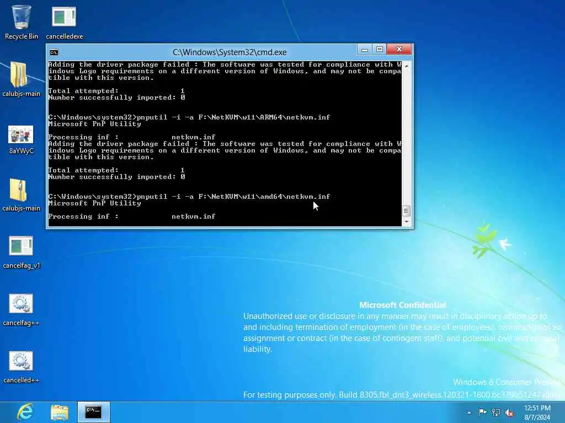Select the cancelled++ desktop icon
The image size is (565, 423).
coord(21,367)
